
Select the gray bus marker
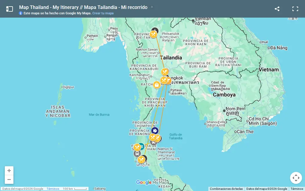137,154
